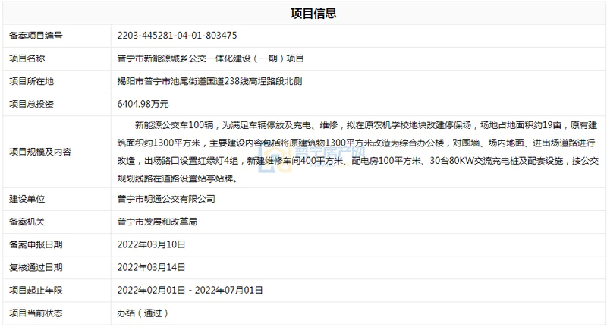The width and height of the screenshot is (607, 327).
Task: Click the review date 2022年03月14日
Action: tap(152, 267)
